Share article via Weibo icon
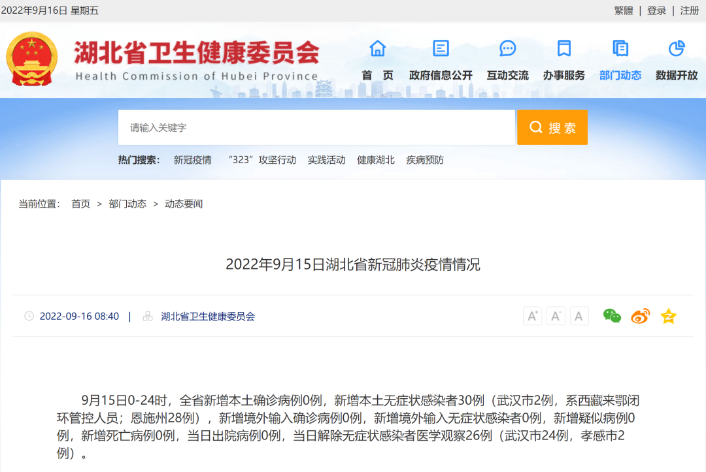Image resolution: width=706 pixels, height=472 pixels. coord(640,316)
